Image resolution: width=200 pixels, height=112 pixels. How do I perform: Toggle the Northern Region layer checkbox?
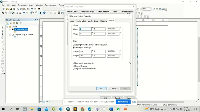[x=12, y=29]
